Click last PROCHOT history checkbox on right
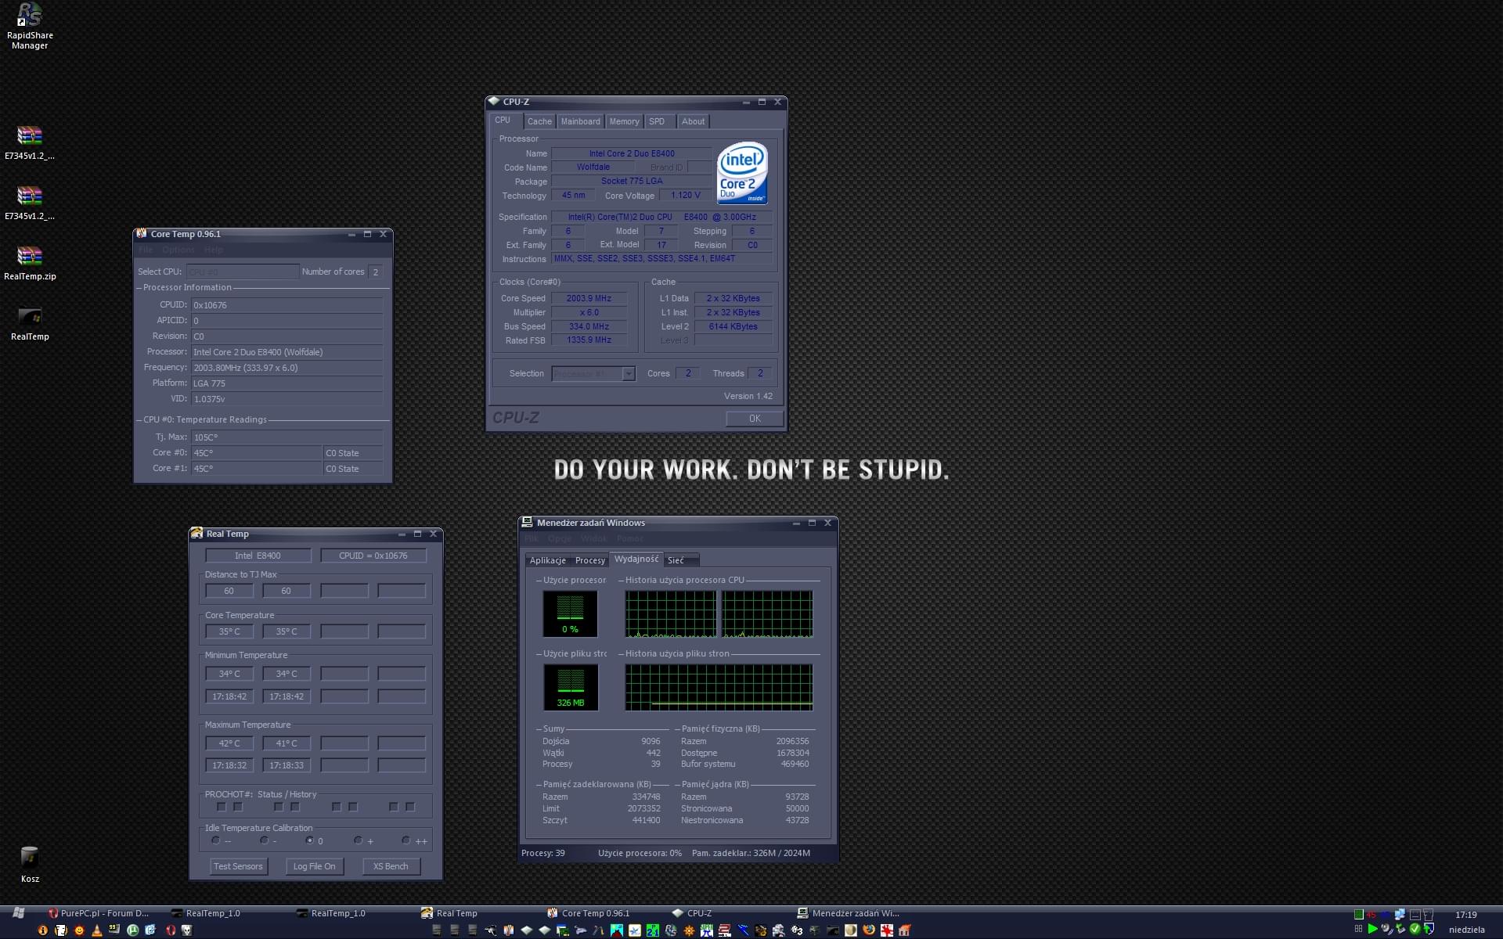1503x939 pixels. pyautogui.click(x=410, y=807)
